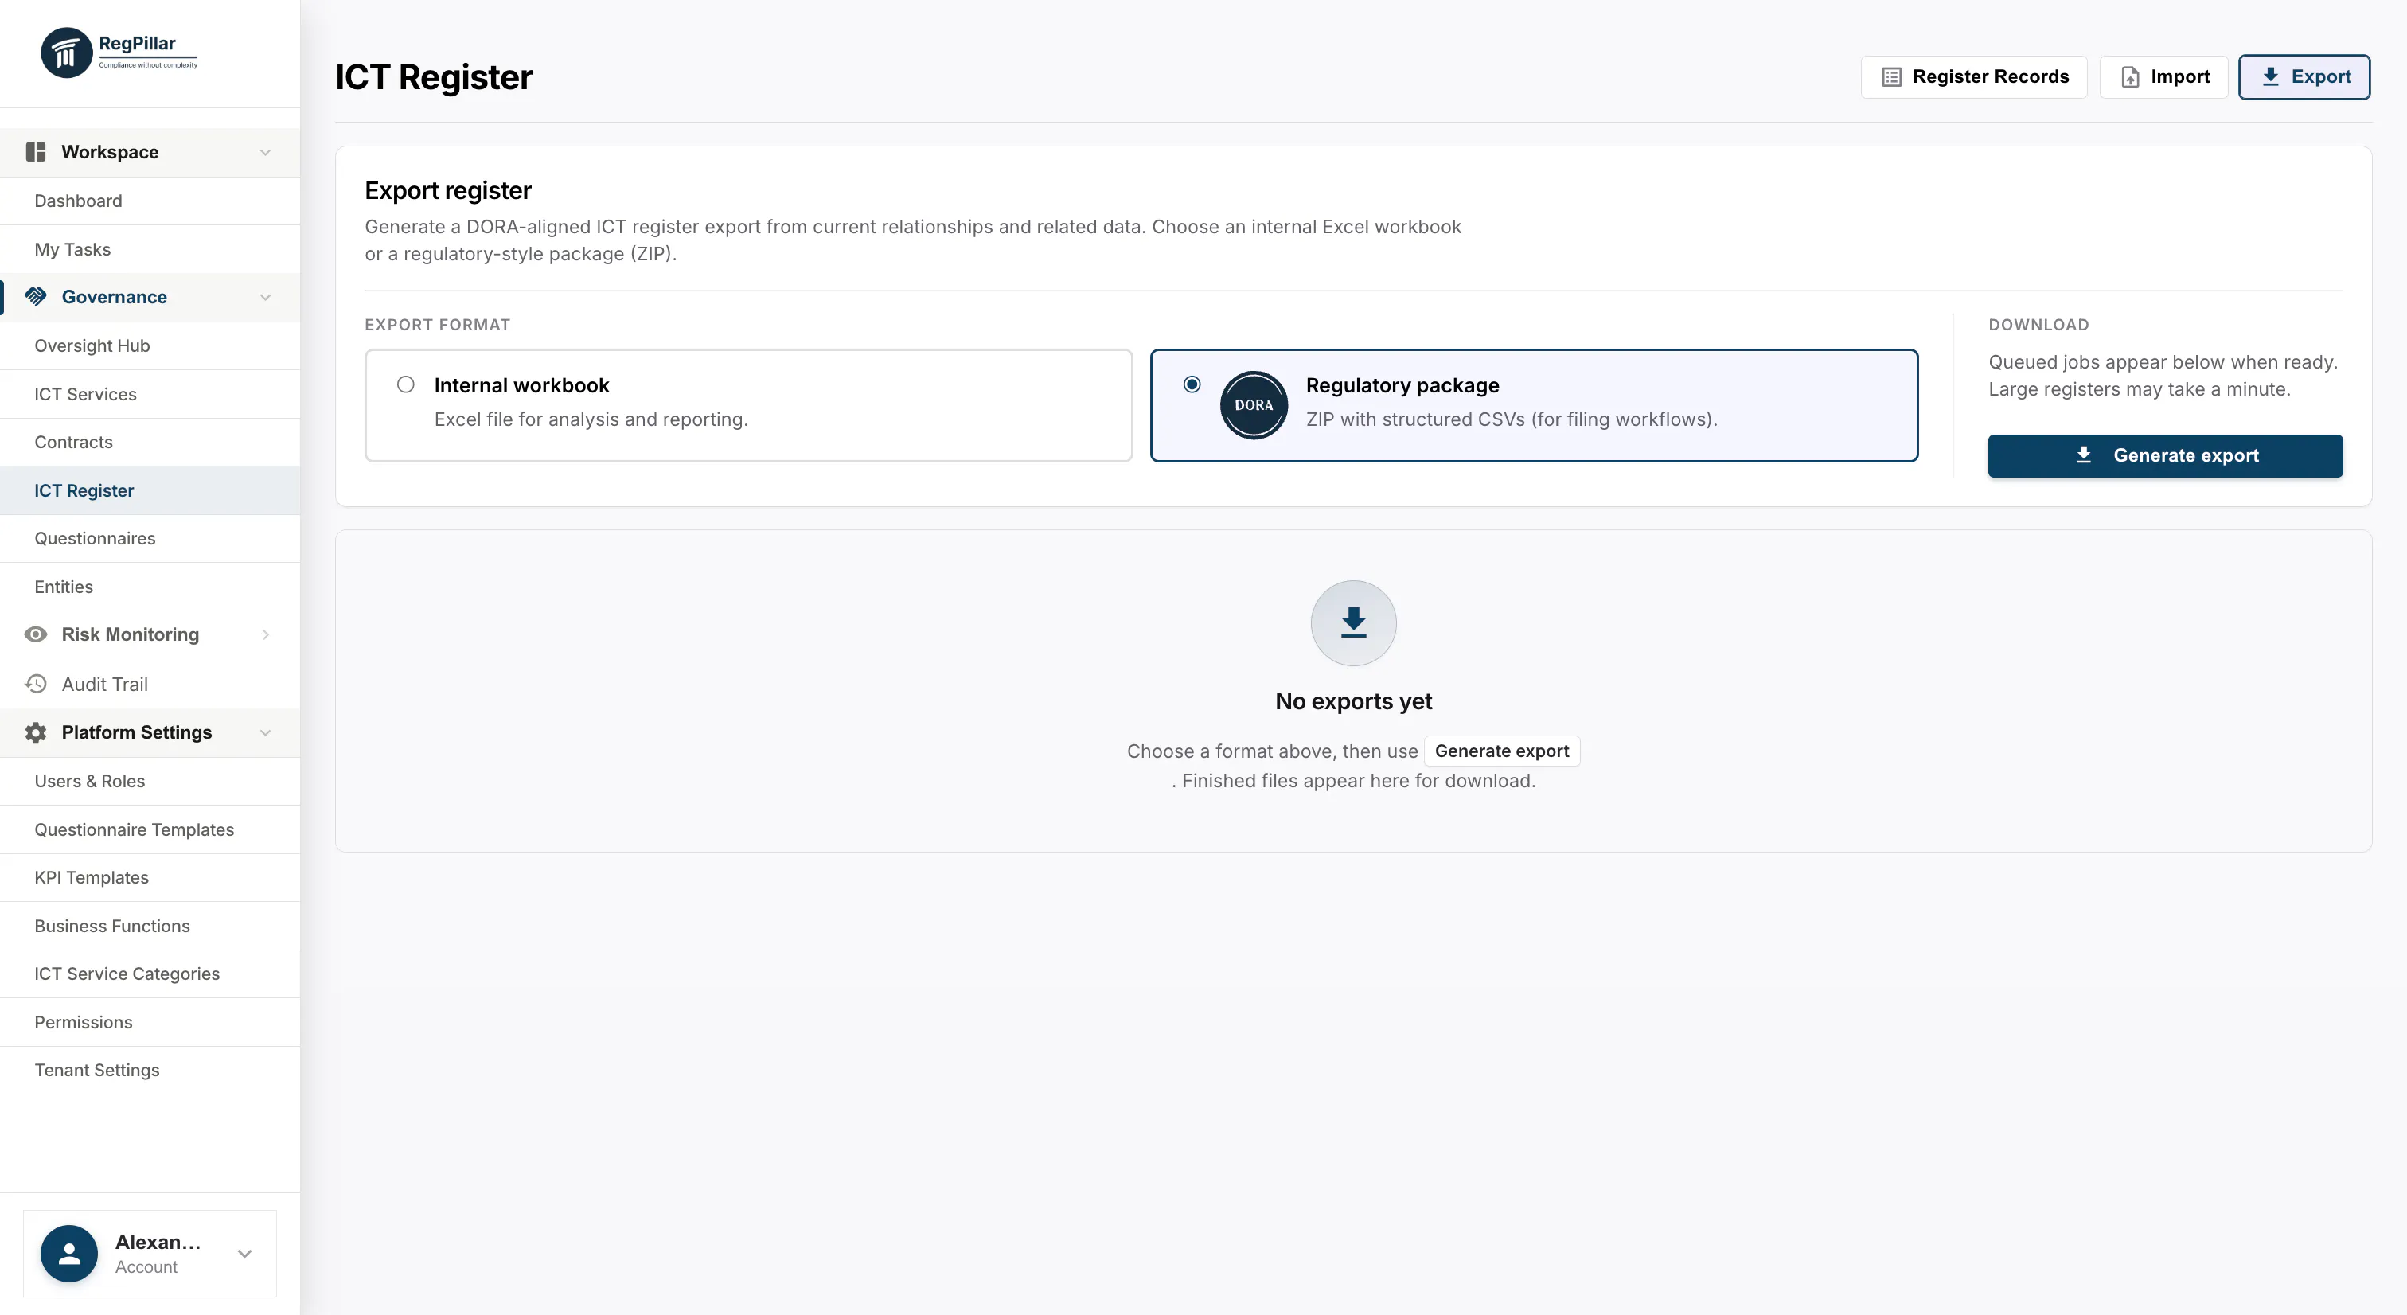
Task: Click the Export download arrow icon
Action: (x=2271, y=76)
